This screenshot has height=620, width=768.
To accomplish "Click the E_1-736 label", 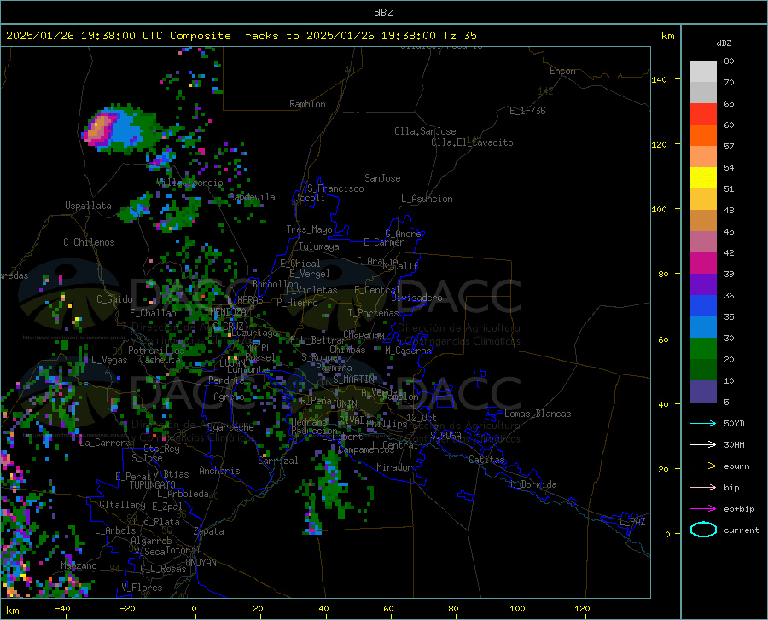I will (527, 111).
